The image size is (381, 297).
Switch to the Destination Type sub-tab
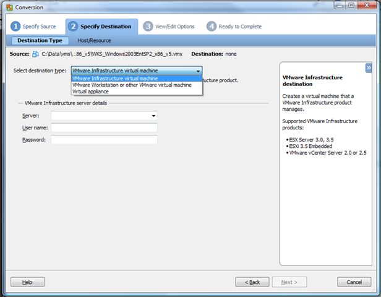click(x=40, y=40)
